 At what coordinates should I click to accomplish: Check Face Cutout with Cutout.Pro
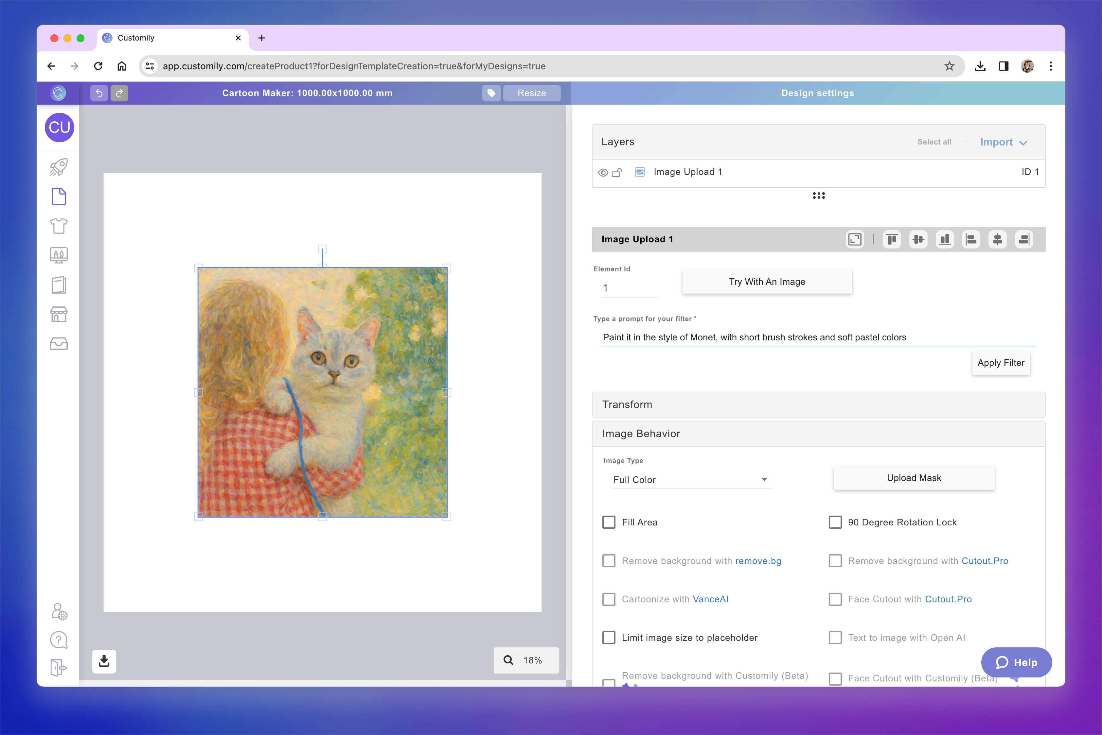835,599
